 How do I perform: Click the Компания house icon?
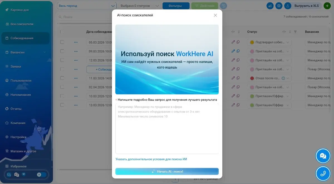click(x=7, y=123)
